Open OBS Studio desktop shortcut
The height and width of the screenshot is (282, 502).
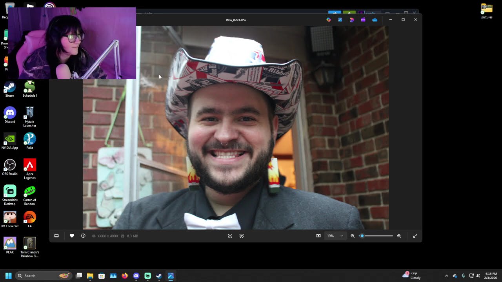[x=10, y=168]
